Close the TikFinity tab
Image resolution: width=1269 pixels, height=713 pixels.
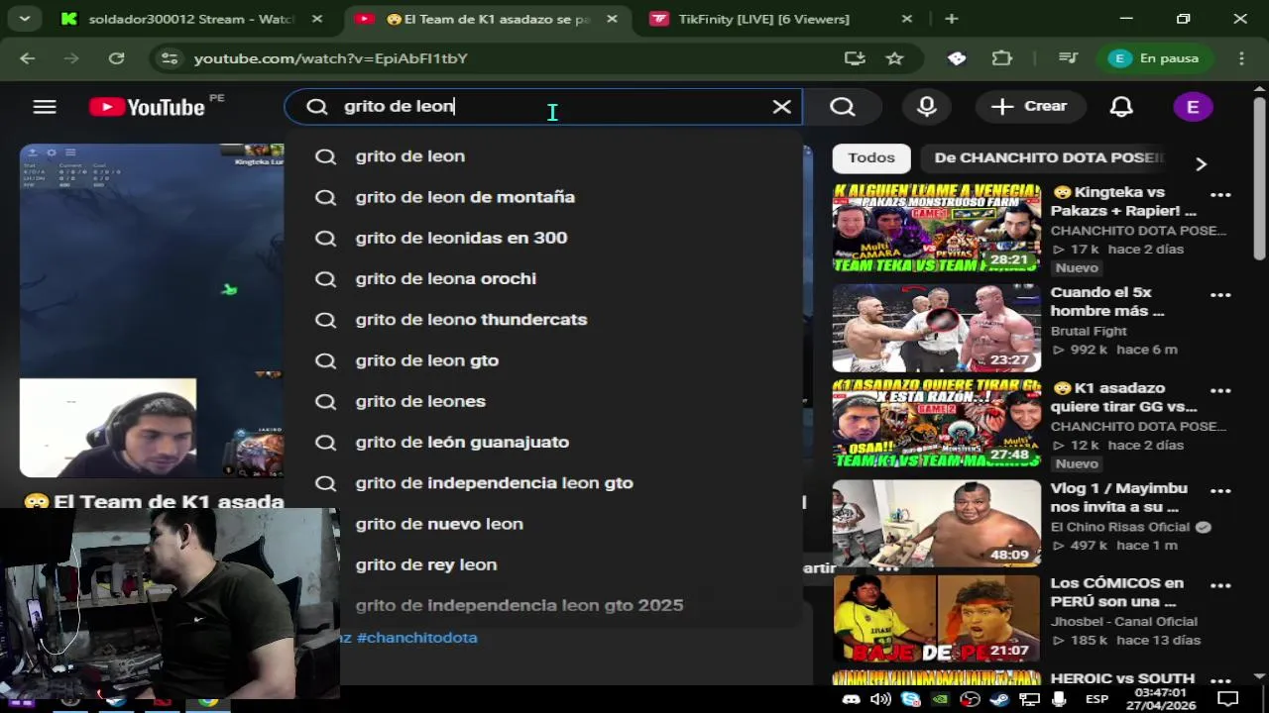pyautogui.click(x=907, y=19)
